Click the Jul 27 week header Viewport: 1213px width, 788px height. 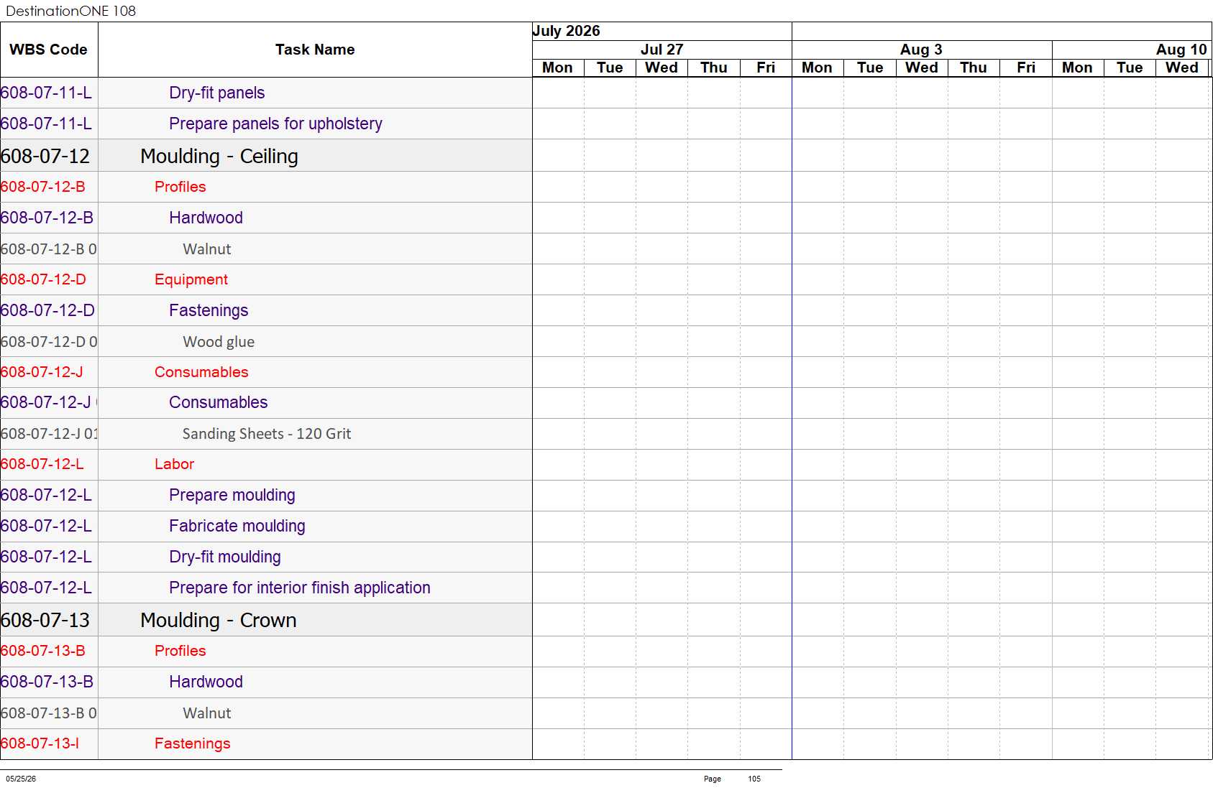click(662, 50)
